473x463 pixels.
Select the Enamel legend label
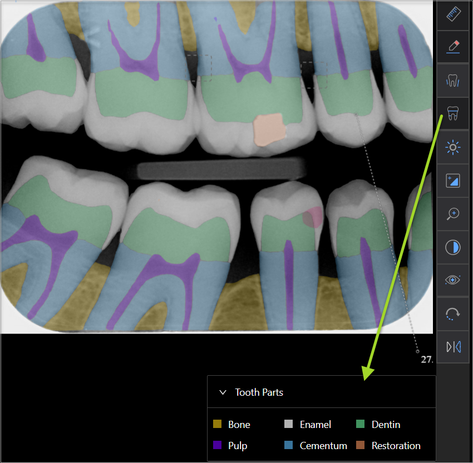click(315, 425)
